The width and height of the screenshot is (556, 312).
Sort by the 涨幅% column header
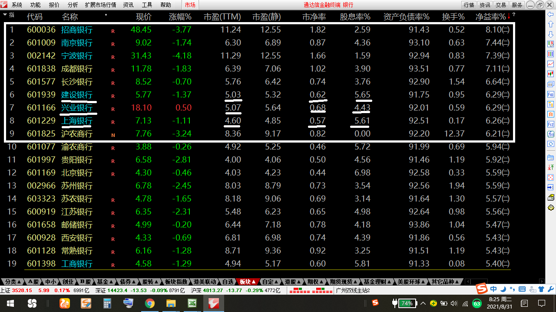[x=180, y=17]
